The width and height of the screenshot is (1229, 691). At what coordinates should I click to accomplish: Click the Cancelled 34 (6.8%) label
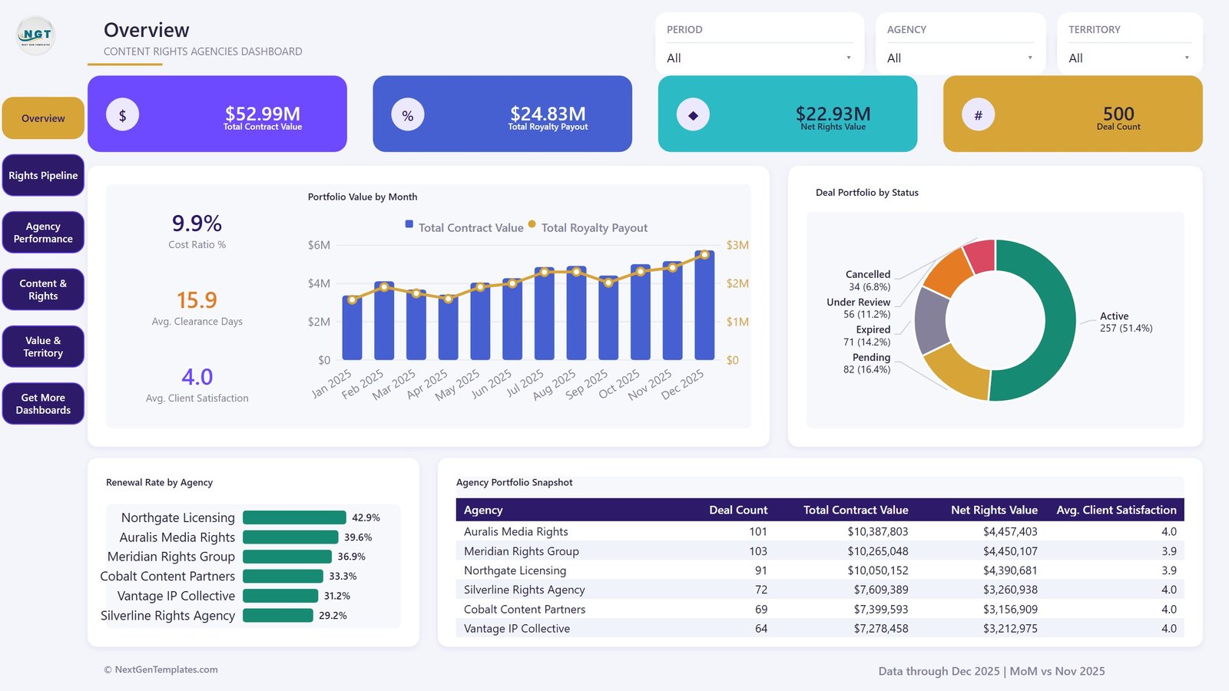(x=868, y=280)
